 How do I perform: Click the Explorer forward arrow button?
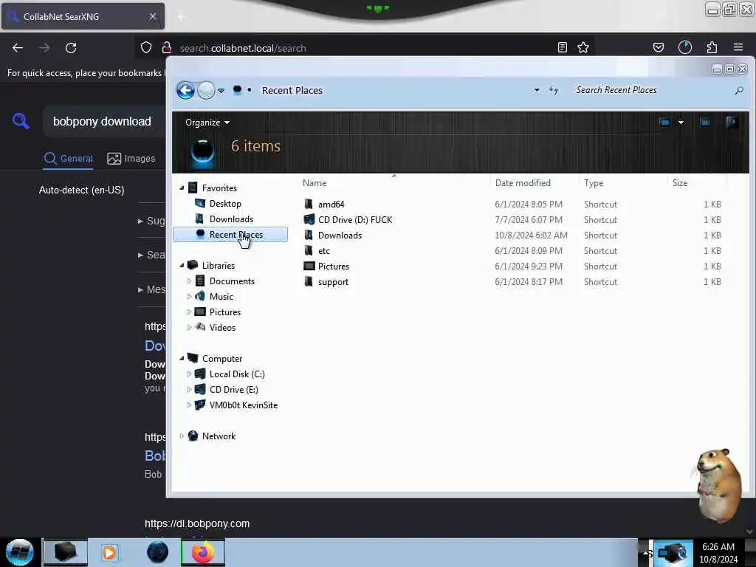[207, 90]
